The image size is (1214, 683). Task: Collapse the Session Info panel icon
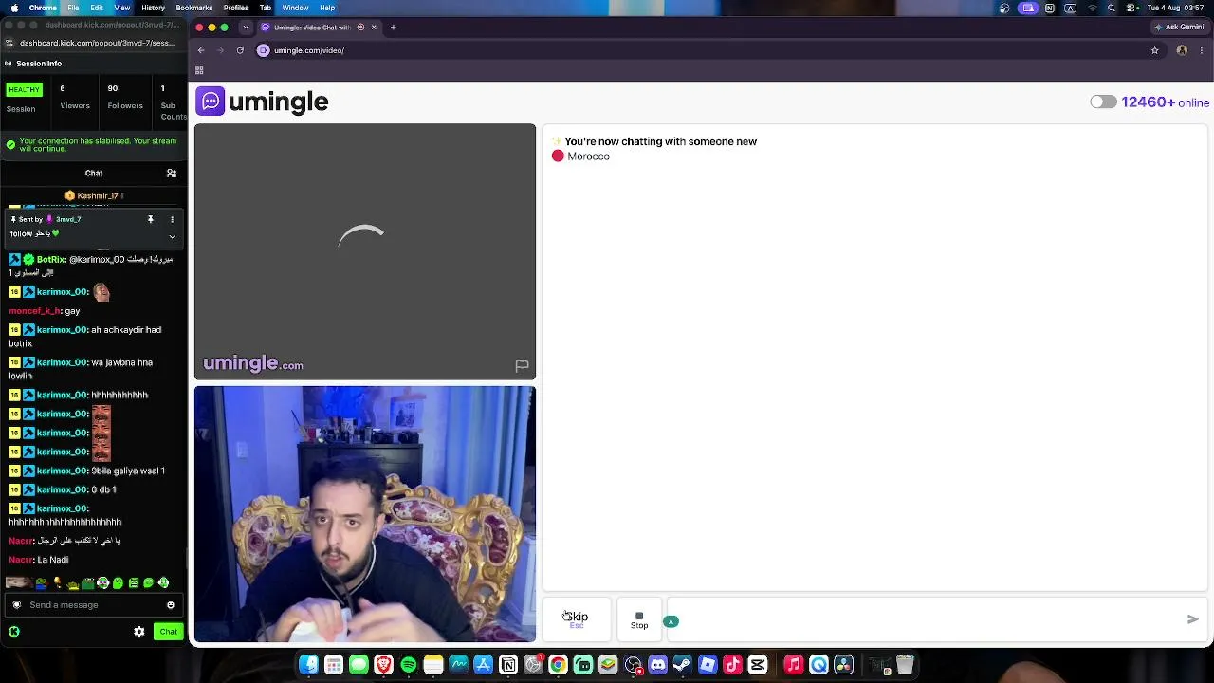click(8, 64)
